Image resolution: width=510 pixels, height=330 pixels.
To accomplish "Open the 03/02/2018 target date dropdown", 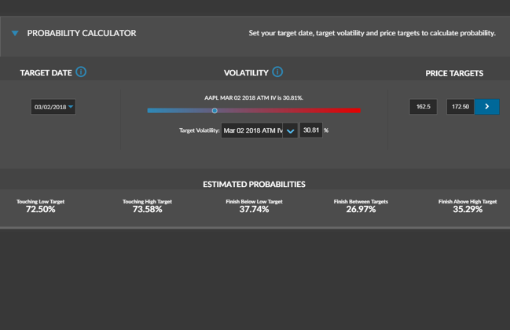I will point(53,107).
